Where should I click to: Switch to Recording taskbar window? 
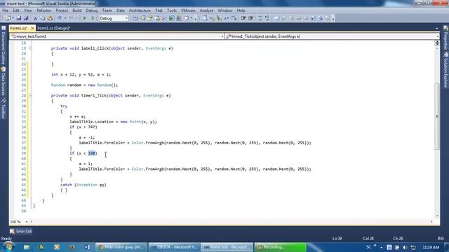tap(281, 247)
